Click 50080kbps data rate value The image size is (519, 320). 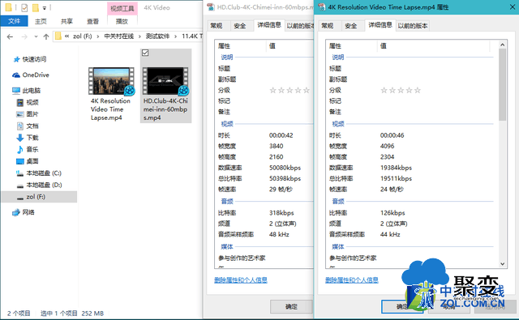pyautogui.click(x=285, y=168)
